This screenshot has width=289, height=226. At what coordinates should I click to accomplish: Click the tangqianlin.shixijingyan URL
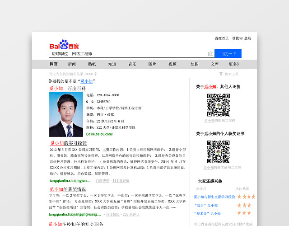coord(70,181)
